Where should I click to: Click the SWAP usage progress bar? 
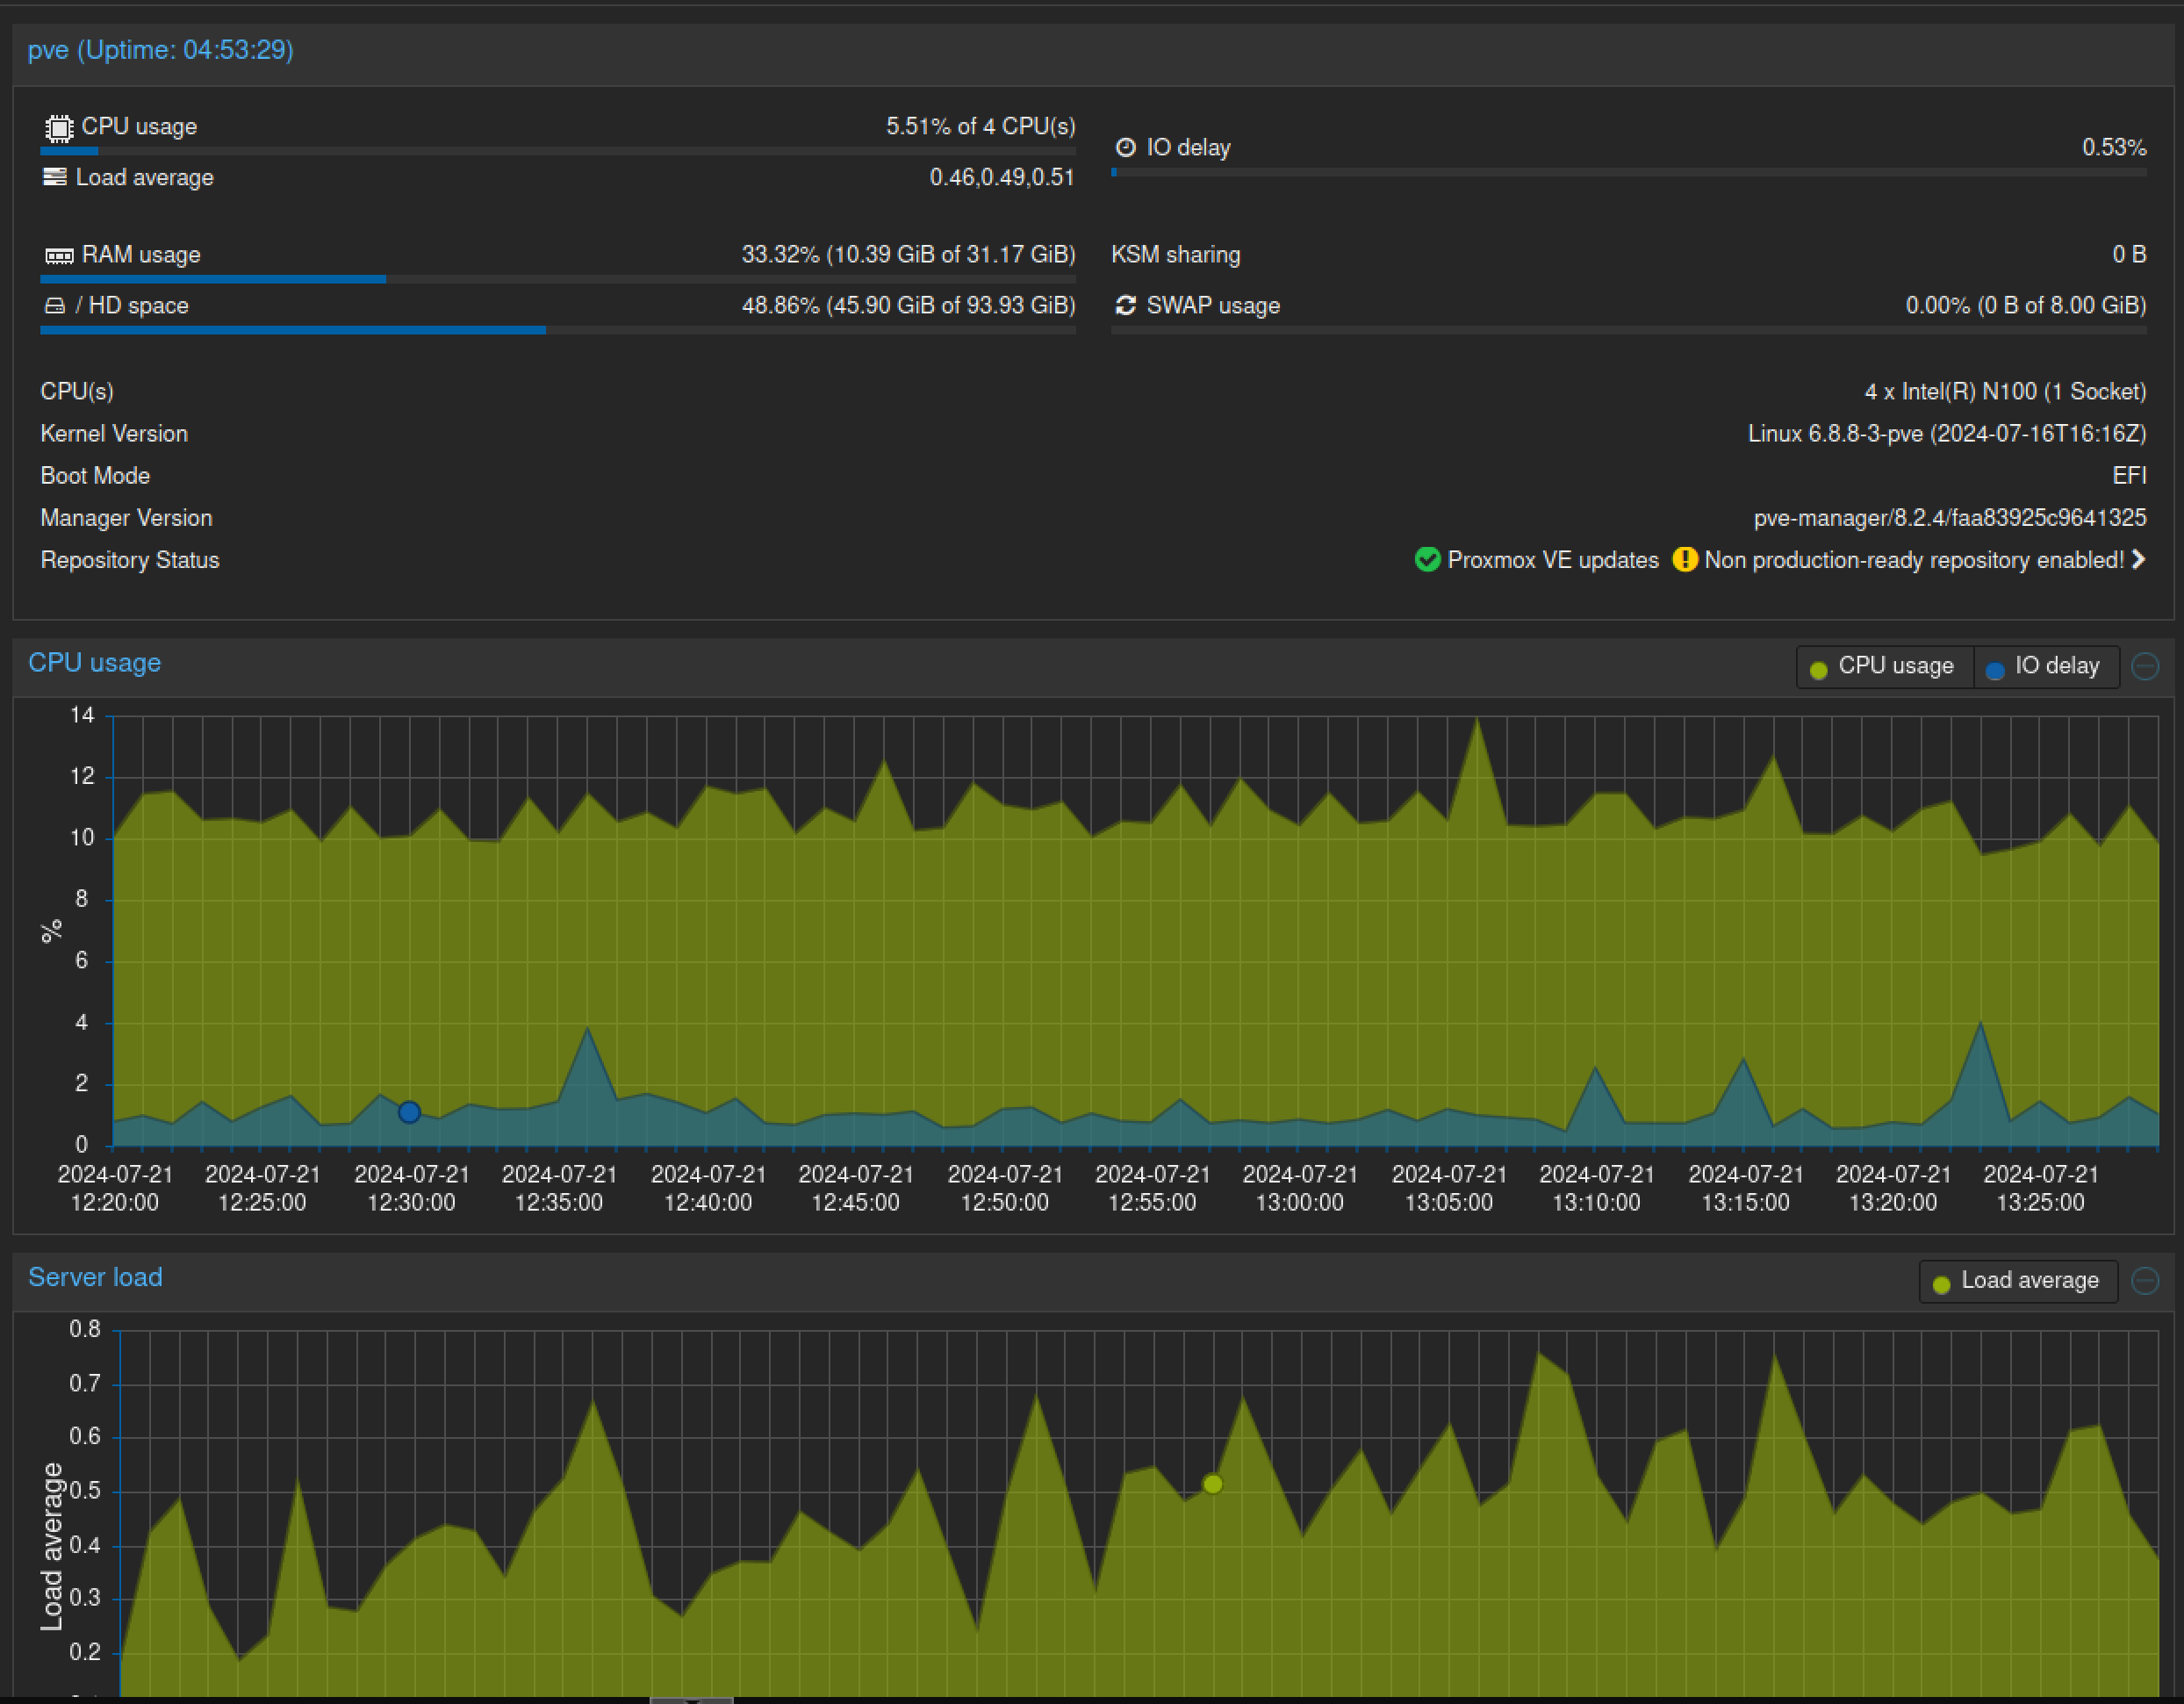coord(1629,330)
